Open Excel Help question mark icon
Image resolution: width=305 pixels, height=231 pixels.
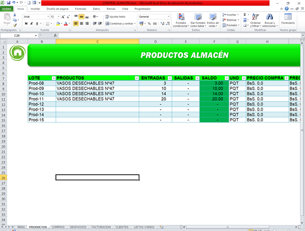coord(287,9)
